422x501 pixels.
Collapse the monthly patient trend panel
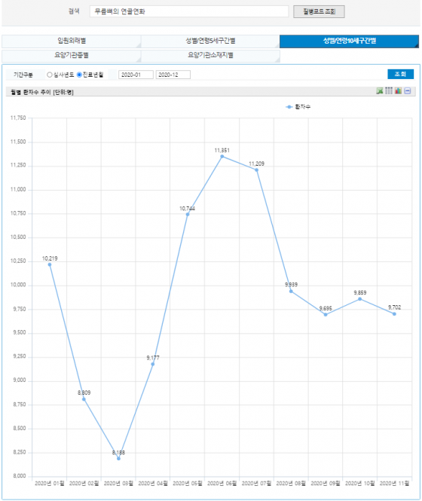407,91
